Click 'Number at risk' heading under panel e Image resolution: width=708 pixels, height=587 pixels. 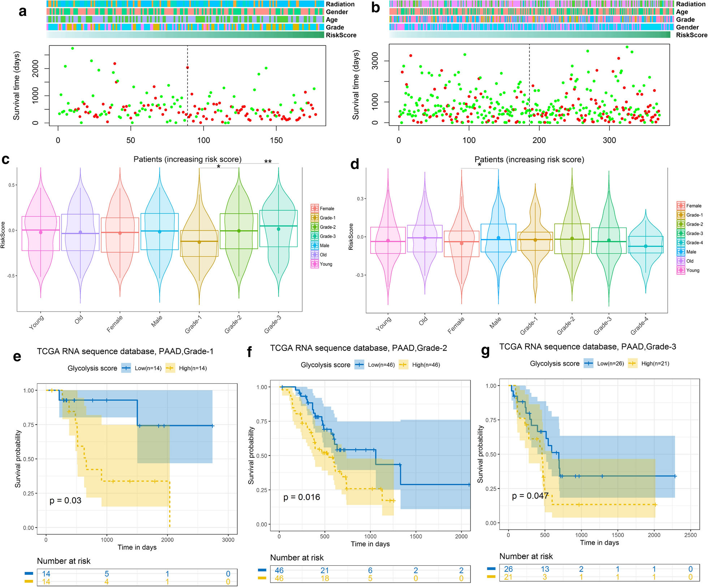[x=64, y=561]
